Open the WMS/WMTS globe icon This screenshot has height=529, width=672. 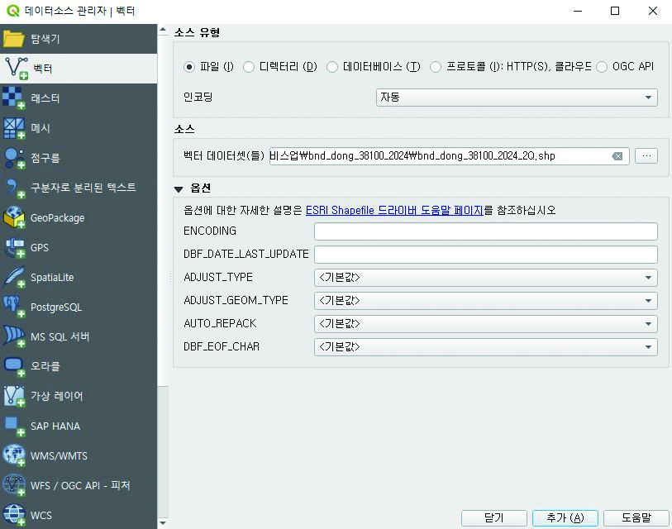[14, 456]
